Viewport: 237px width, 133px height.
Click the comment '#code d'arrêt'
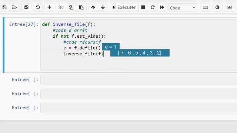click(x=70, y=30)
